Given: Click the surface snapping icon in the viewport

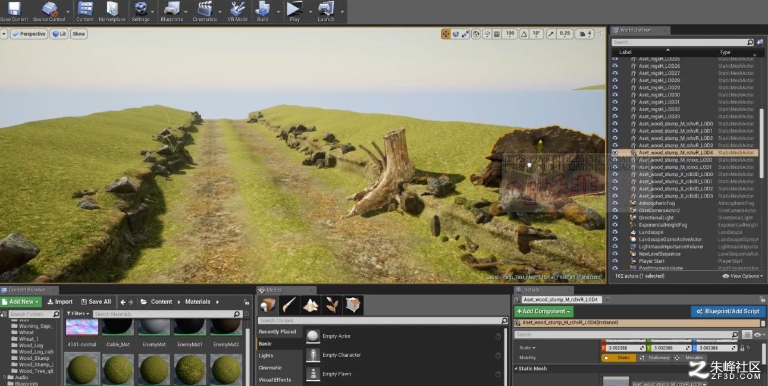Looking at the screenshot, I should pos(486,34).
